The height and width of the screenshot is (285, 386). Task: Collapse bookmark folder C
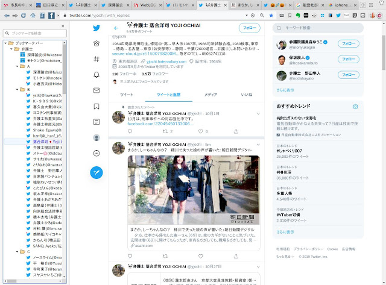click(17, 252)
